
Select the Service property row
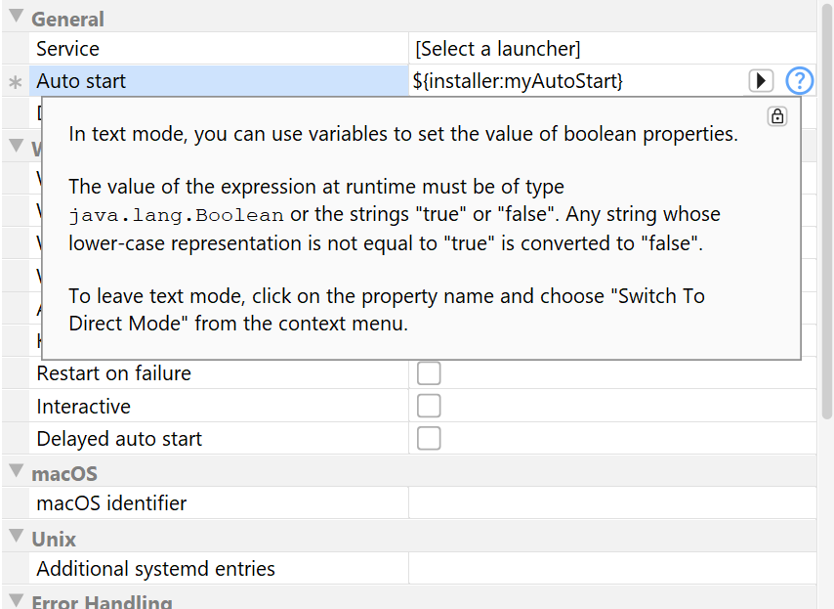click(x=68, y=49)
